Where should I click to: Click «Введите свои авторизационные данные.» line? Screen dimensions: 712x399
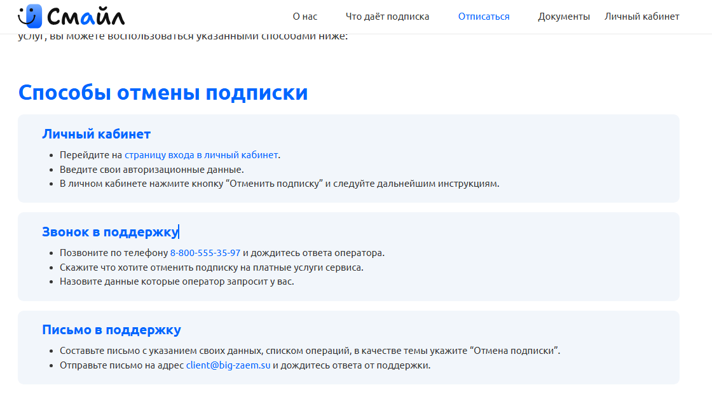point(152,170)
